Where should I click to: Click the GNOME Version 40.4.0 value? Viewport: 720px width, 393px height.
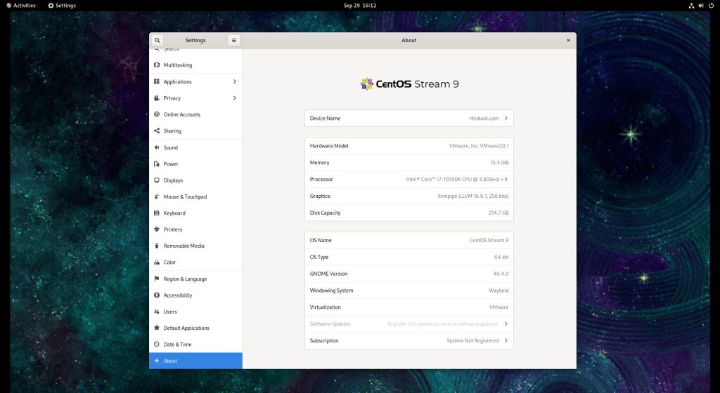(x=501, y=274)
